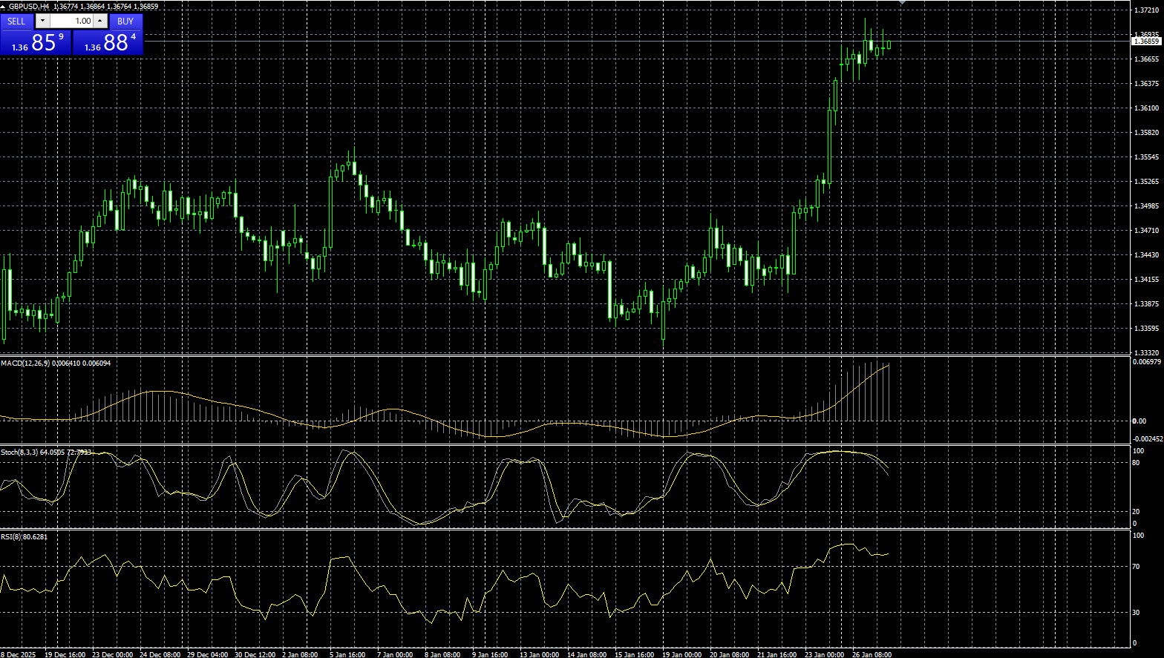Click the 13 Jan 00:00 time axis label
This screenshot has height=658, width=1164.
[539, 654]
